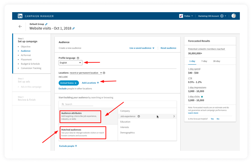Select Budget & Schedule in the step list
The image size is (252, 163).
pos(30,64)
